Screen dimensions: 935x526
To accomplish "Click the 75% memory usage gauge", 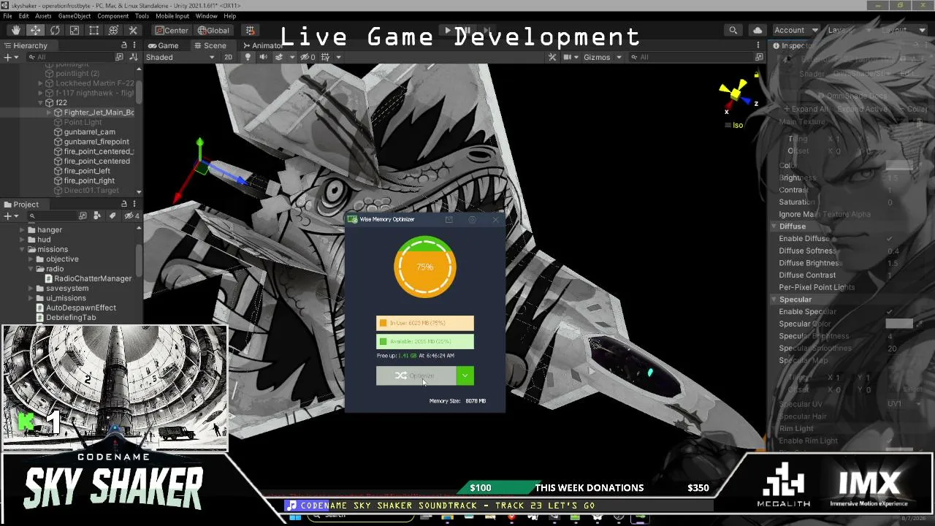I will click(425, 267).
